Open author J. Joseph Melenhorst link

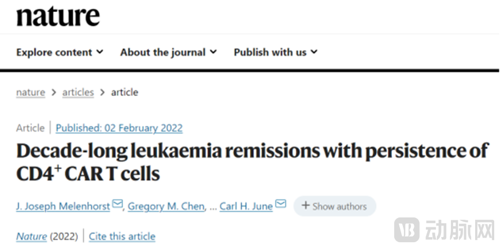(x=63, y=206)
